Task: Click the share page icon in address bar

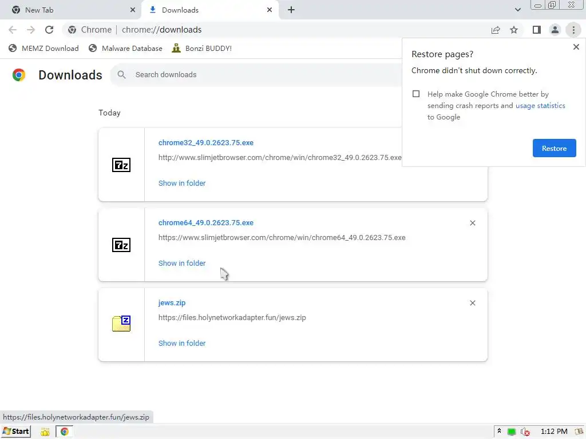Action: click(x=496, y=30)
